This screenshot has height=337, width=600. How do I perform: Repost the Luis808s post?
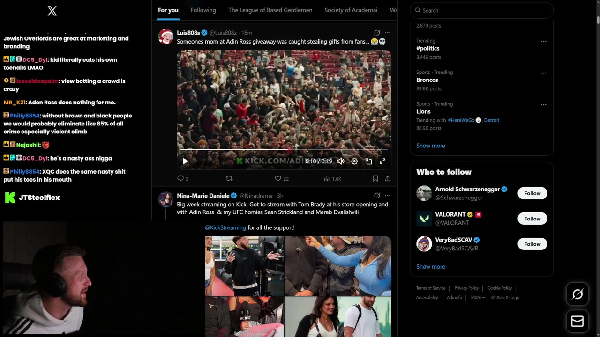[229, 178]
